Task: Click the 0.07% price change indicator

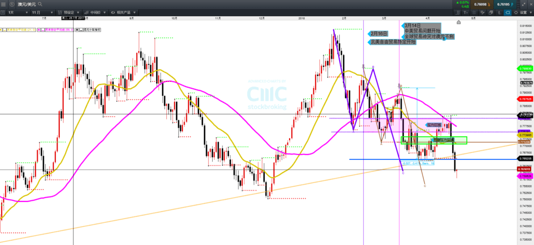Action: pyautogui.click(x=463, y=2)
